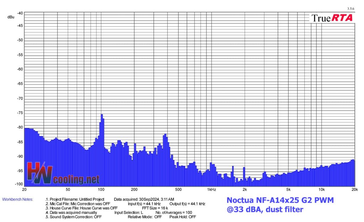Click the Noctua NF-A14x25 G2 PWM title

[x=280, y=200]
